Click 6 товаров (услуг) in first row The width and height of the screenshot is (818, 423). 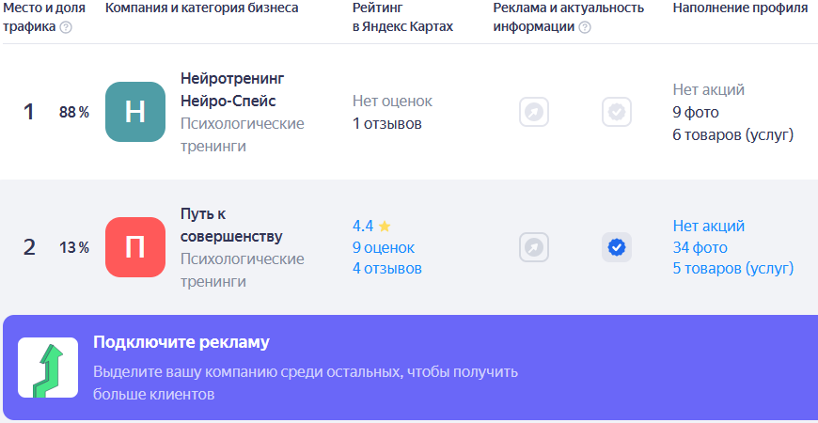tap(733, 134)
